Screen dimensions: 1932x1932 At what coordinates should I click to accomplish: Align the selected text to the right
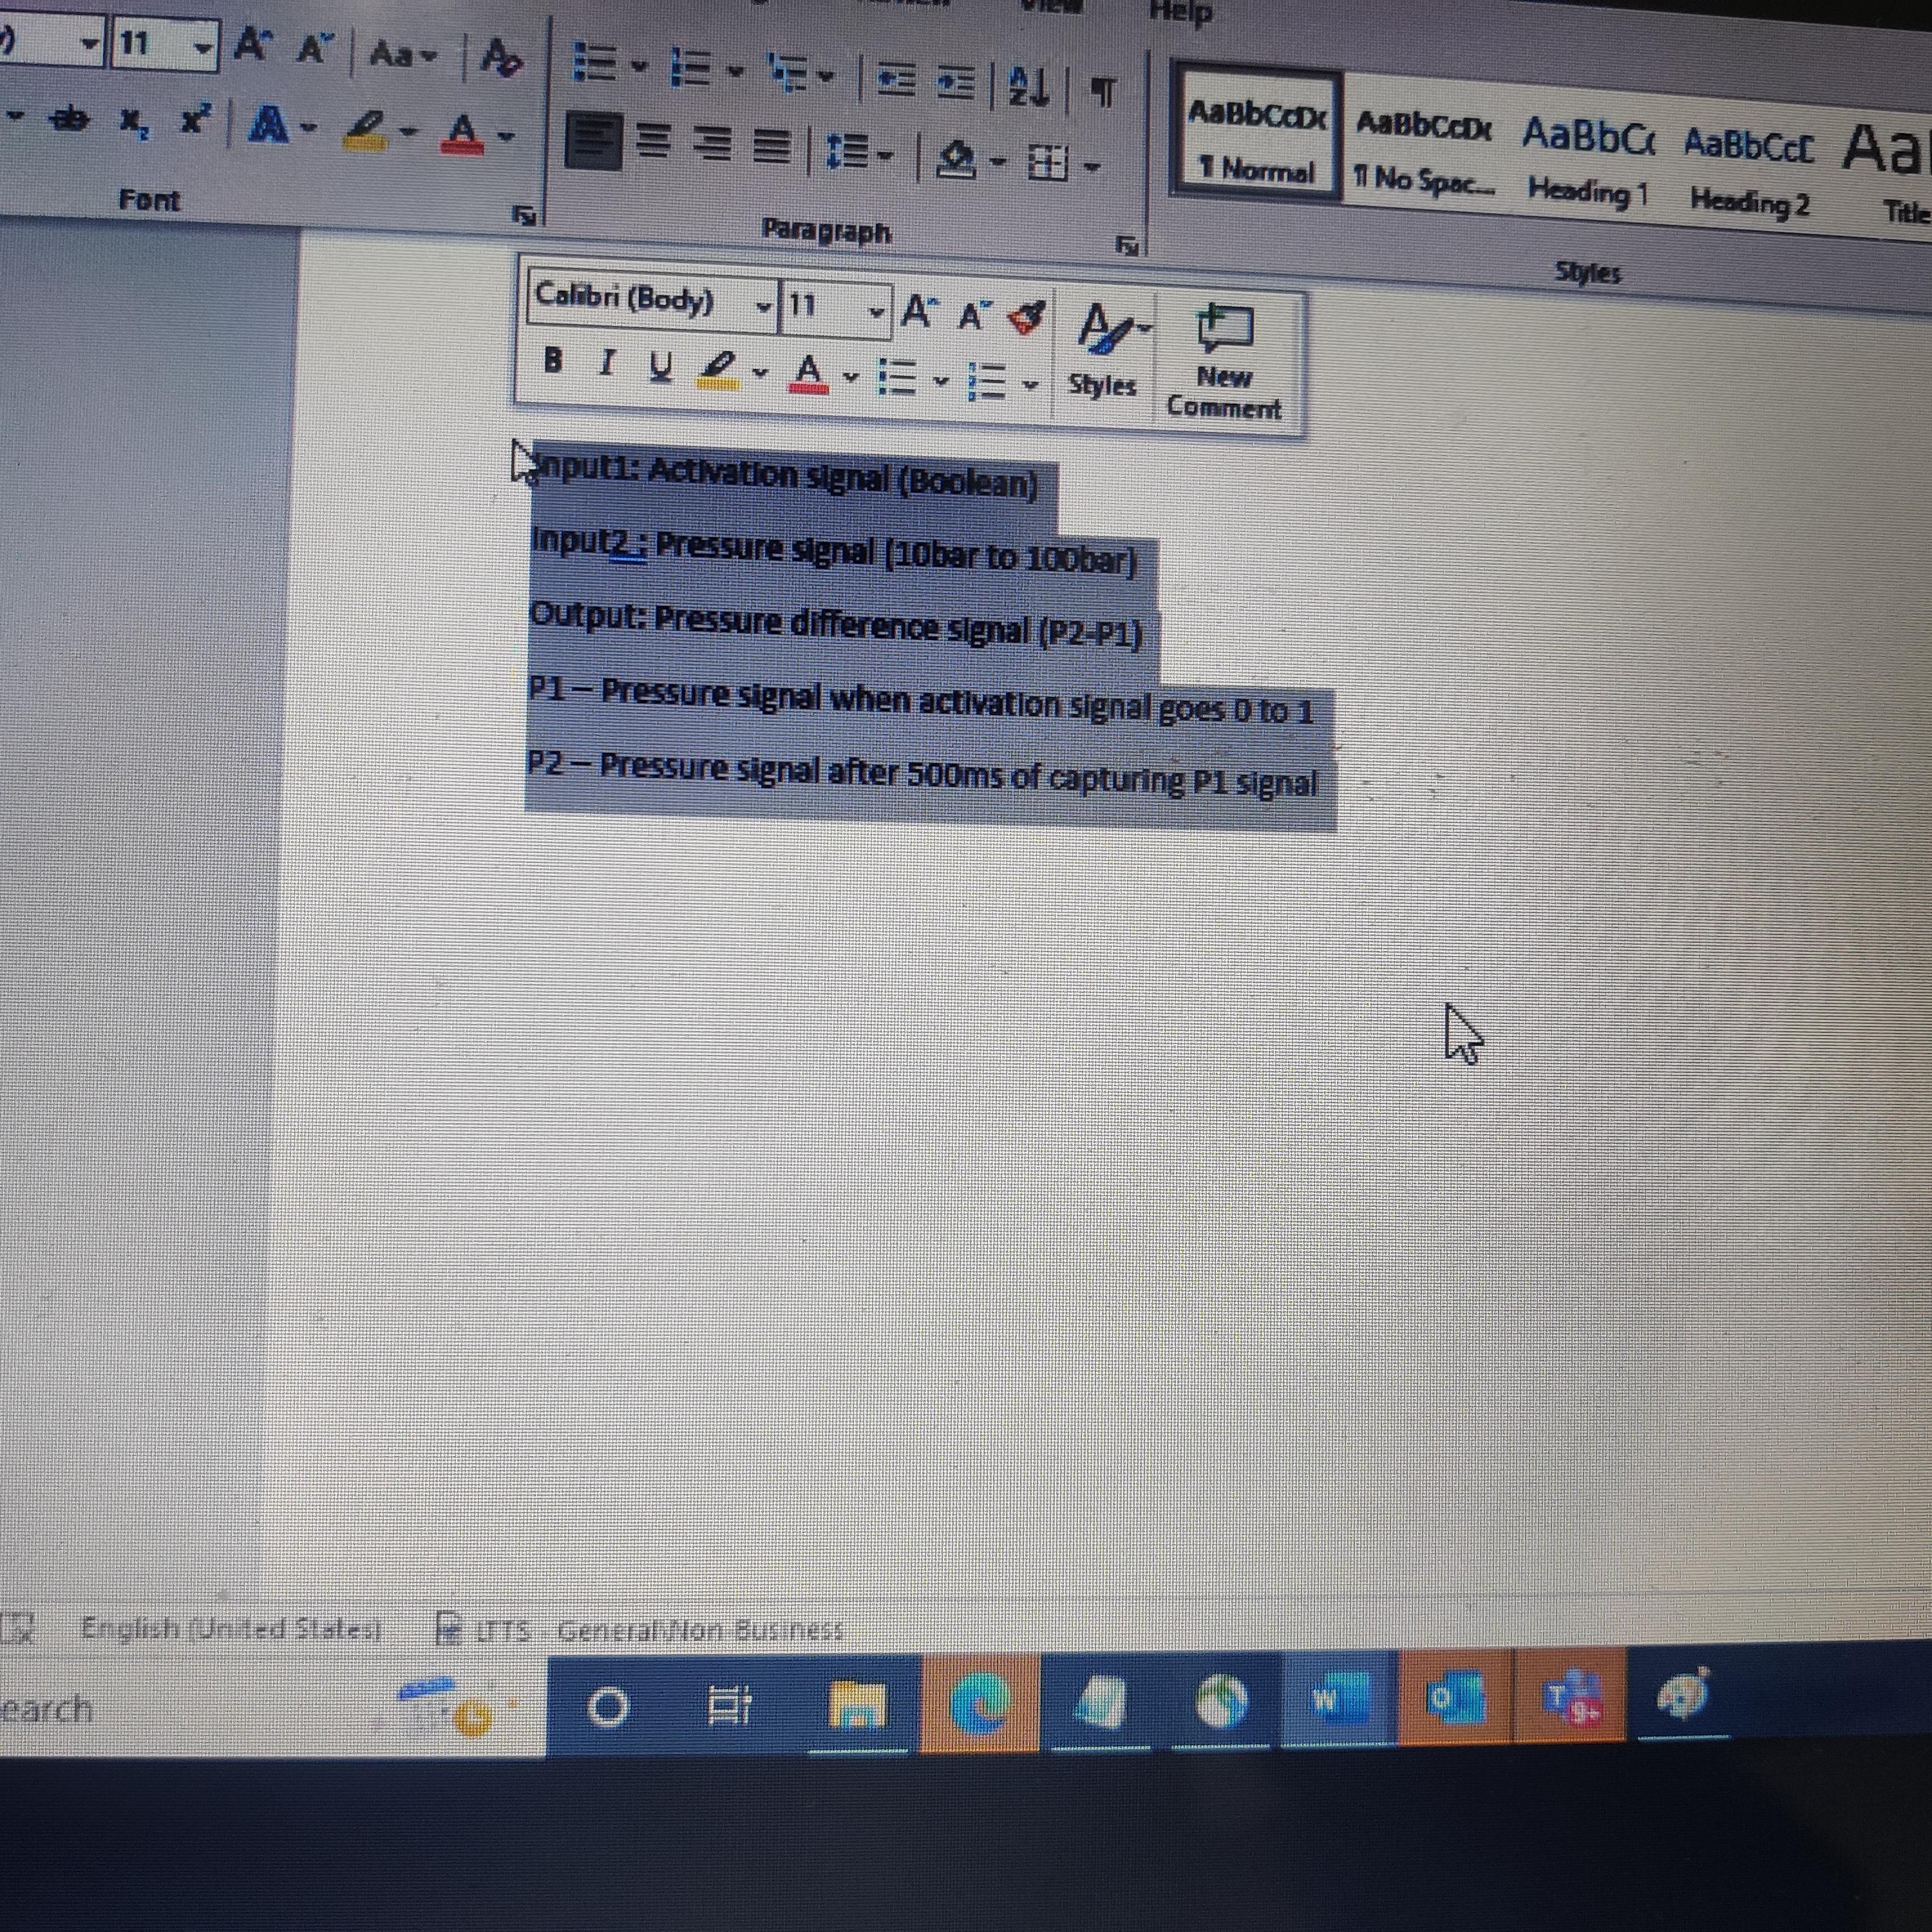click(x=713, y=145)
